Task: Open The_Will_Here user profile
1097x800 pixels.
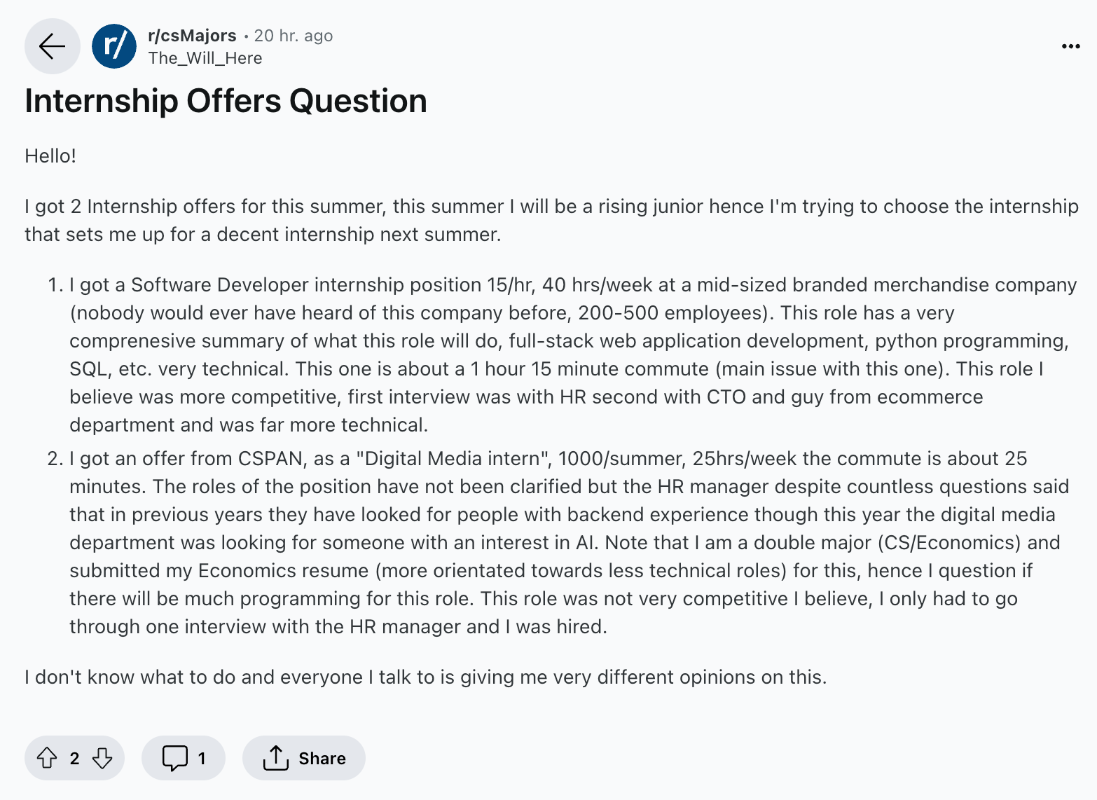Action: (205, 58)
